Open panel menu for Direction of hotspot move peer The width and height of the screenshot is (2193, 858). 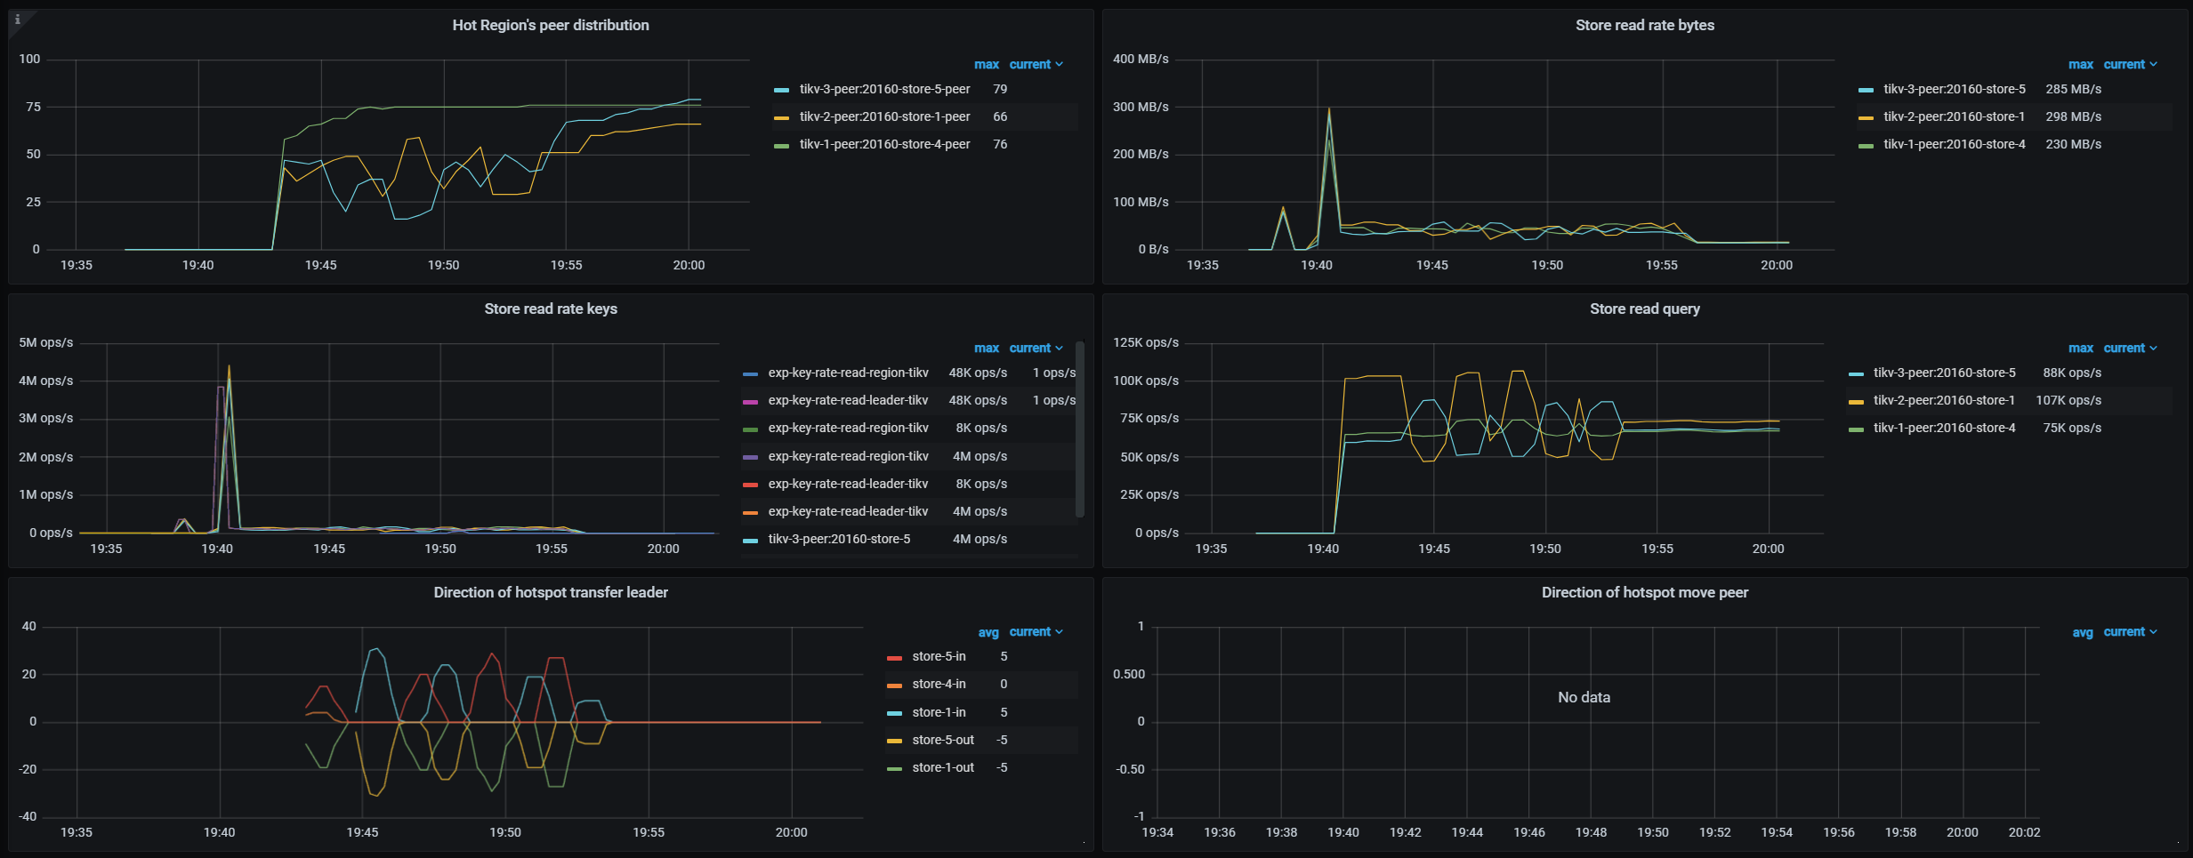pyautogui.click(x=1644, y=592)
